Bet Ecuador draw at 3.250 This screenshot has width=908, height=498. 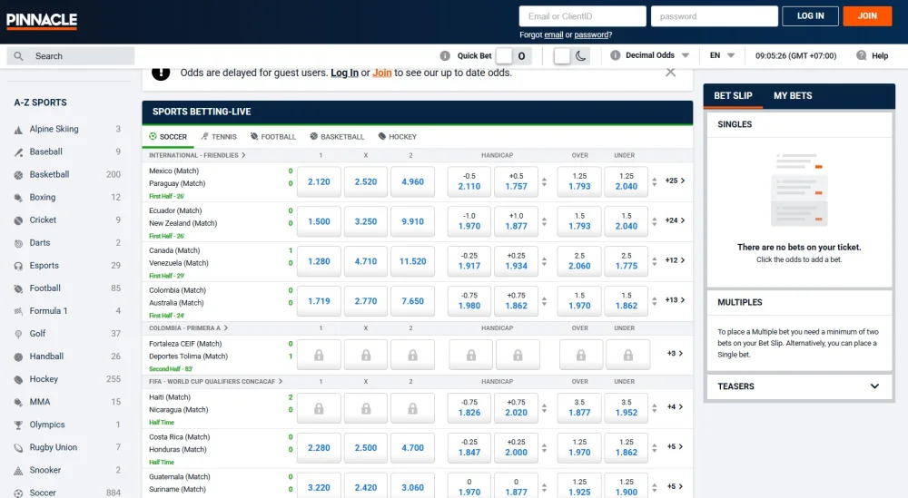coord(365,221)
